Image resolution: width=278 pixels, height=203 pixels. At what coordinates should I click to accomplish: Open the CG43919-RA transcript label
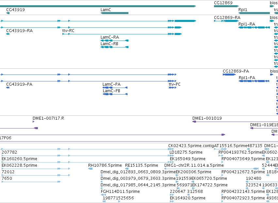coord(20,30)
